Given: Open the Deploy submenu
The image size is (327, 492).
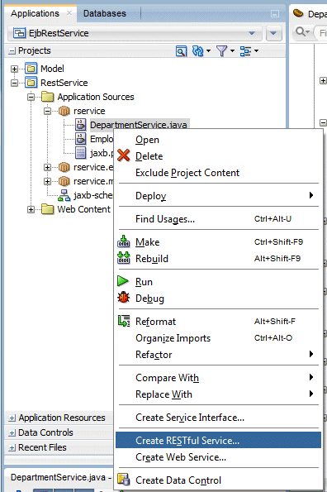Looking at the screenshot, I should (x=219, y=196).
